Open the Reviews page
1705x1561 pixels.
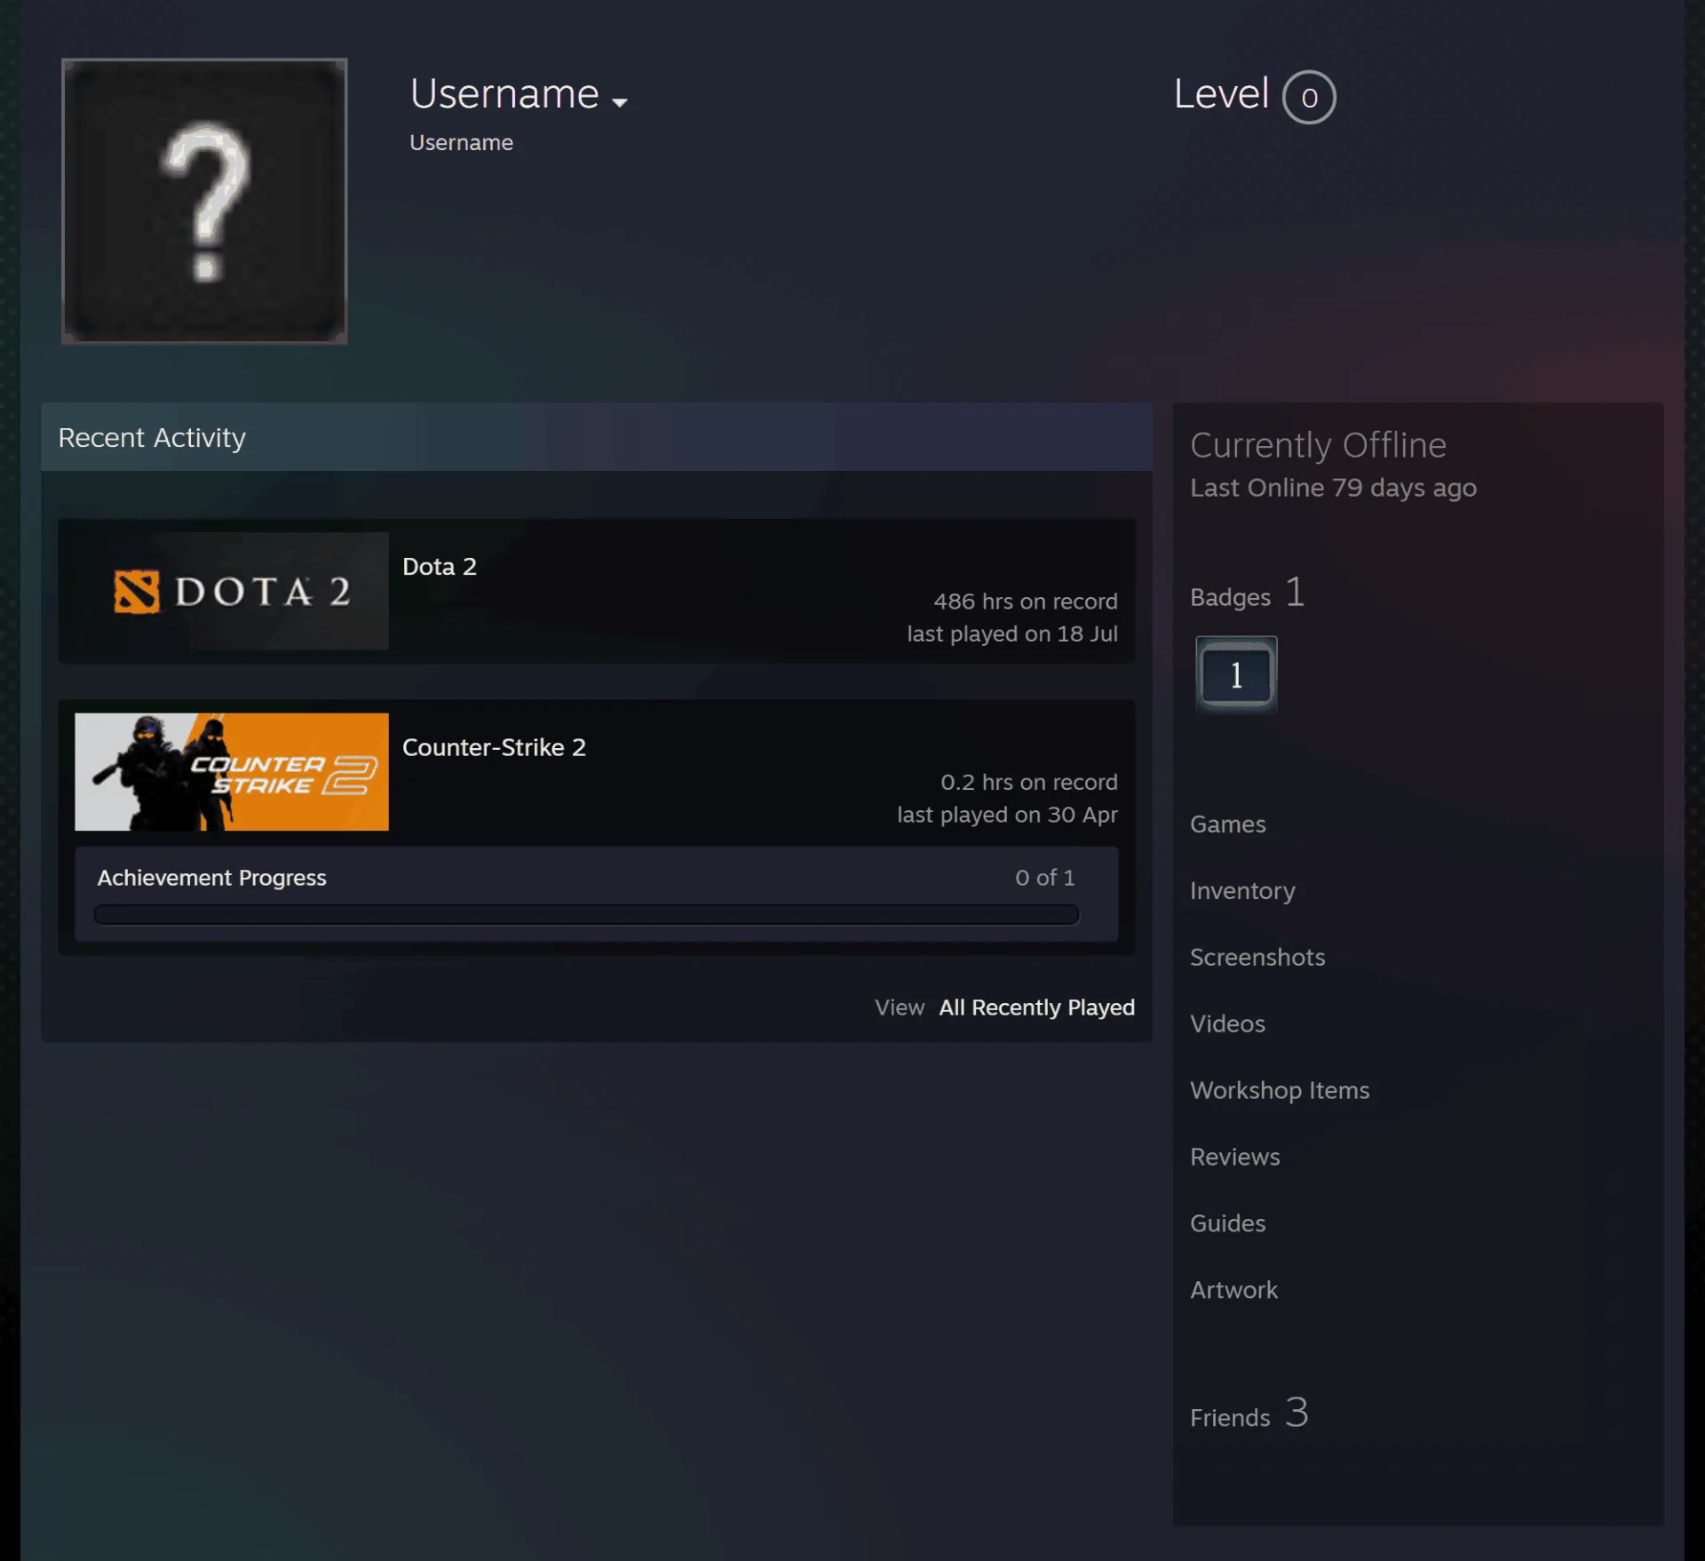1234,1157
